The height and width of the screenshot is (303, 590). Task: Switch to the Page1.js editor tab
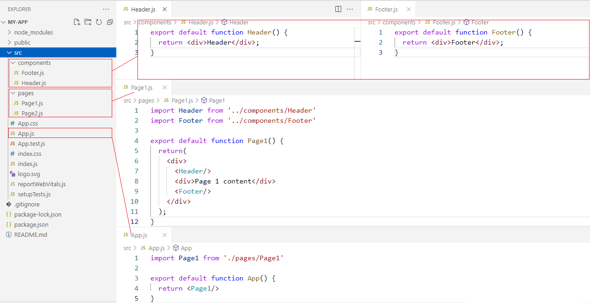coord(141,87)
